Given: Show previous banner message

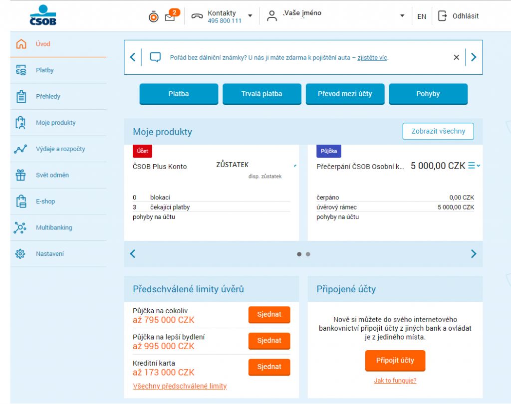Looking at the screenshot, I should coord(133,57).
